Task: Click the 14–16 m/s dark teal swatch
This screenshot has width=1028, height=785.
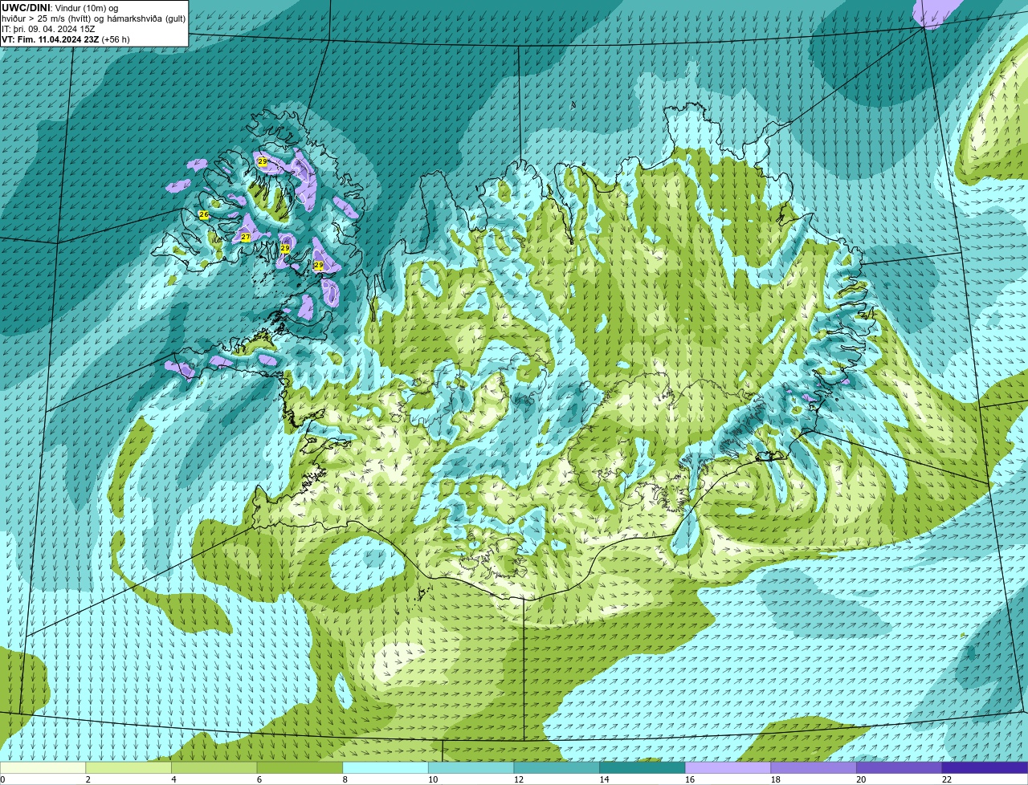Action: (x=642, y=767)
